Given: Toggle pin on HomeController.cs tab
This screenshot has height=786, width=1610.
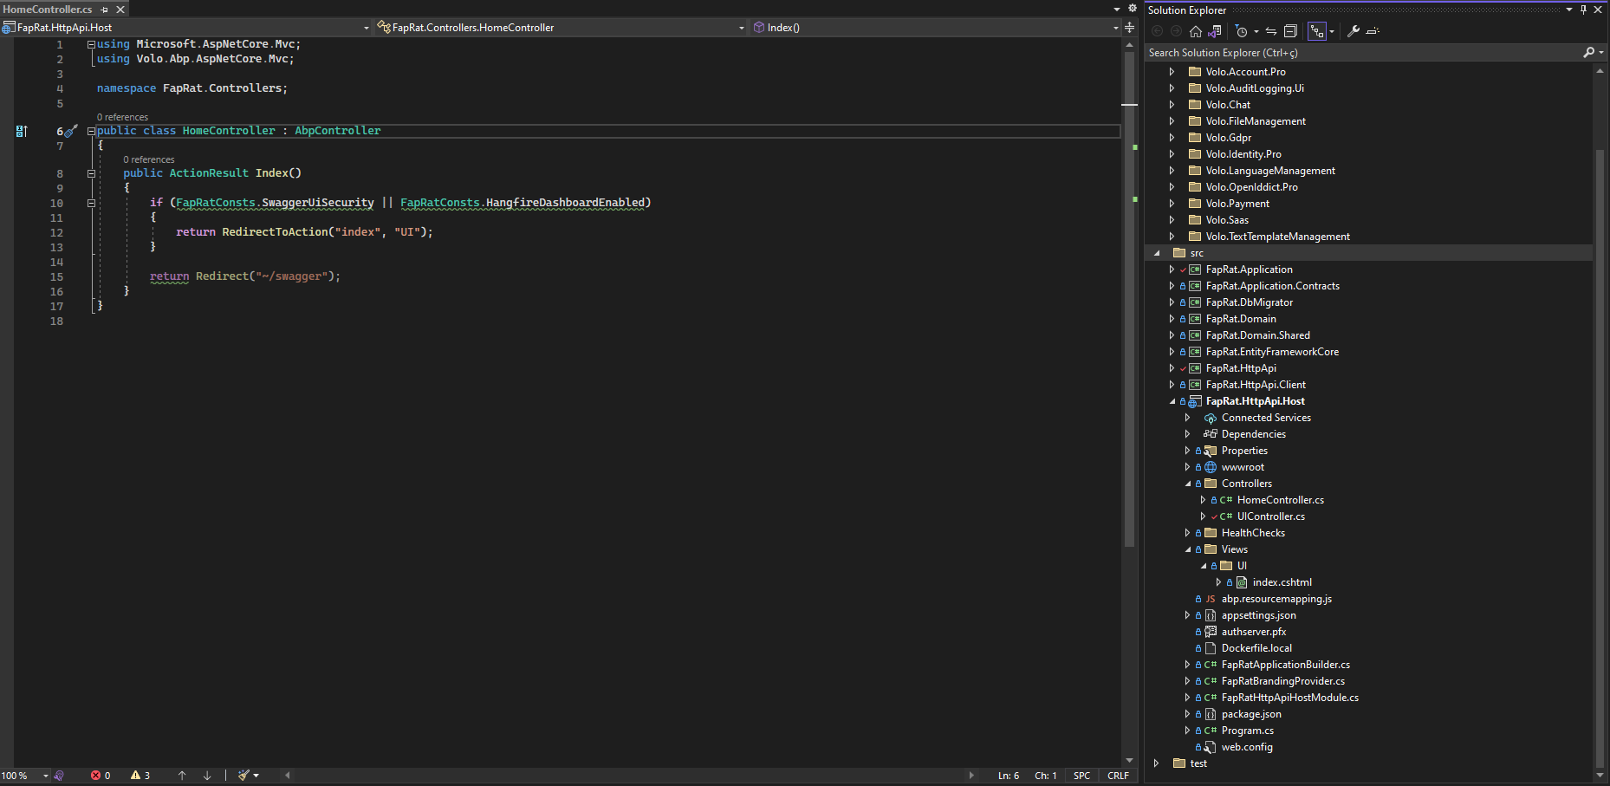Looking at the screenshot, I should [105, 10].
